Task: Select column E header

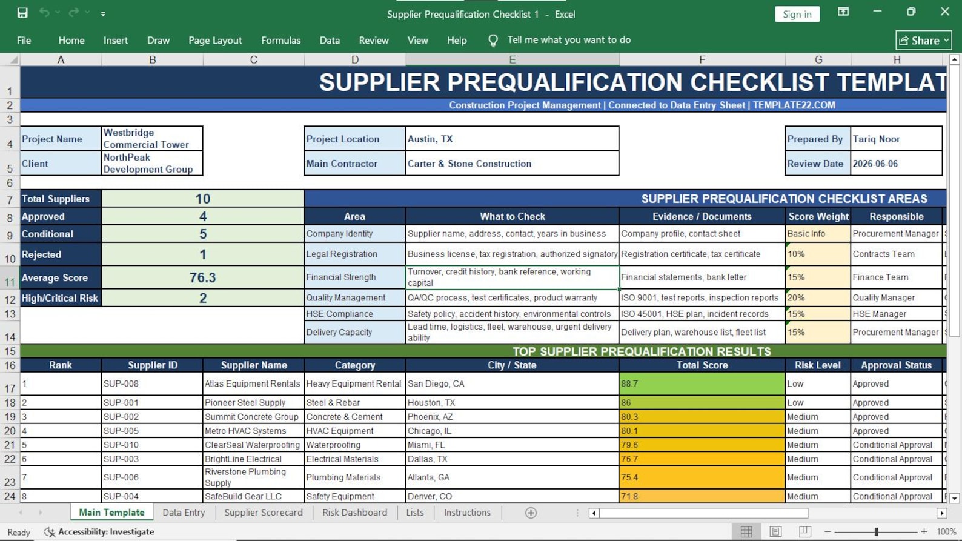Action: (x=513, y=59)
